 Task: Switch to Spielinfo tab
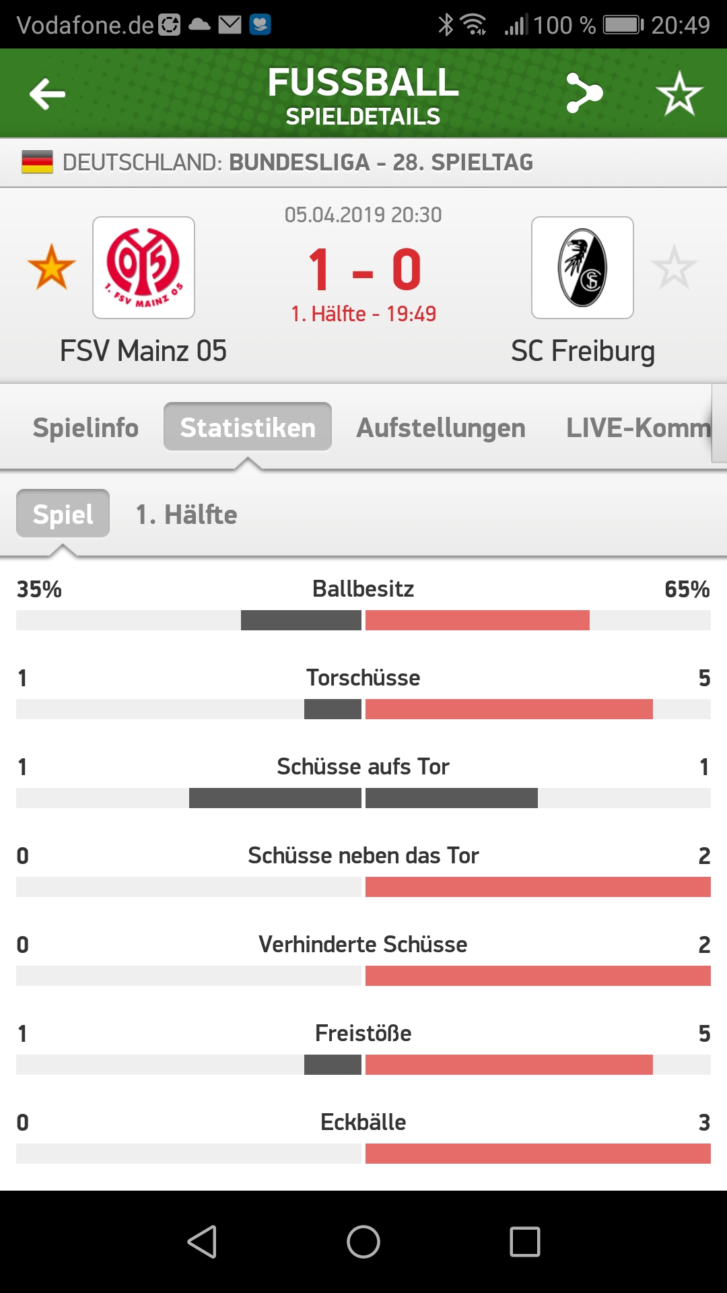click(85, 428)
